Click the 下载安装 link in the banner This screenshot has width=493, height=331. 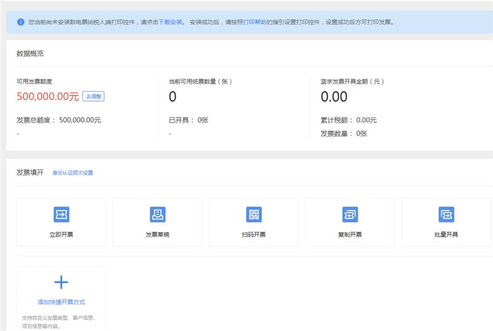point(171,22)
